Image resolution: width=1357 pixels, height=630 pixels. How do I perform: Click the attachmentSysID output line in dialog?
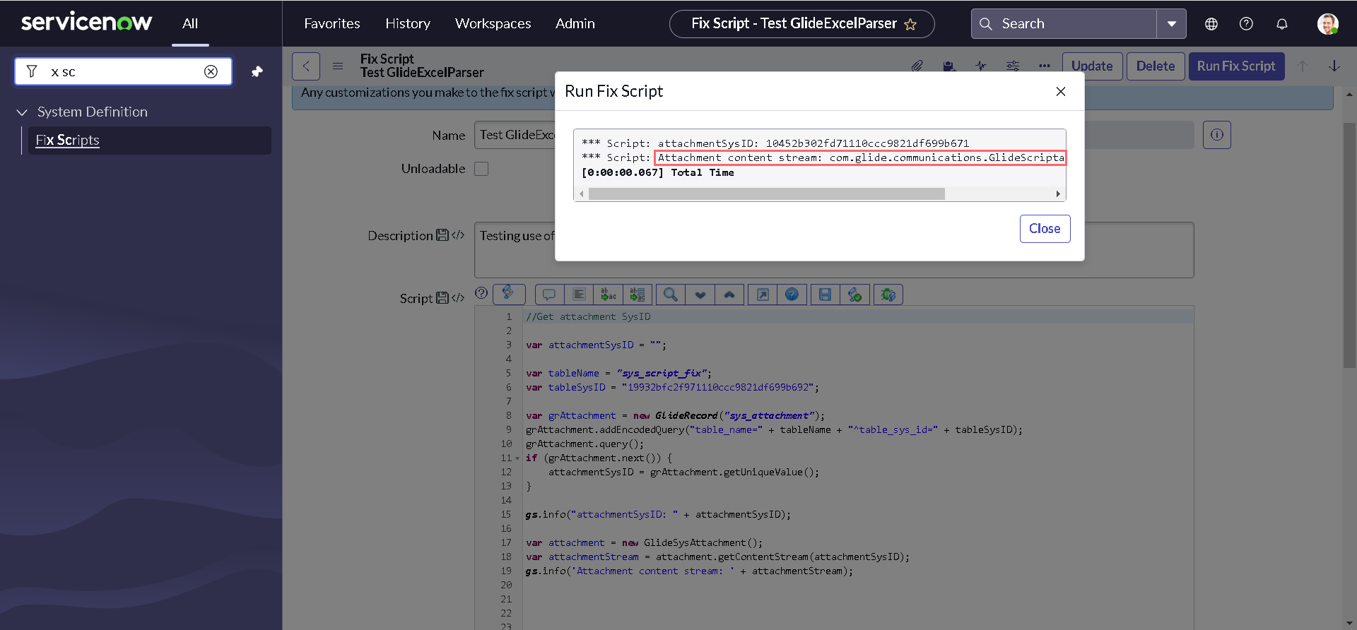(775, 143)
